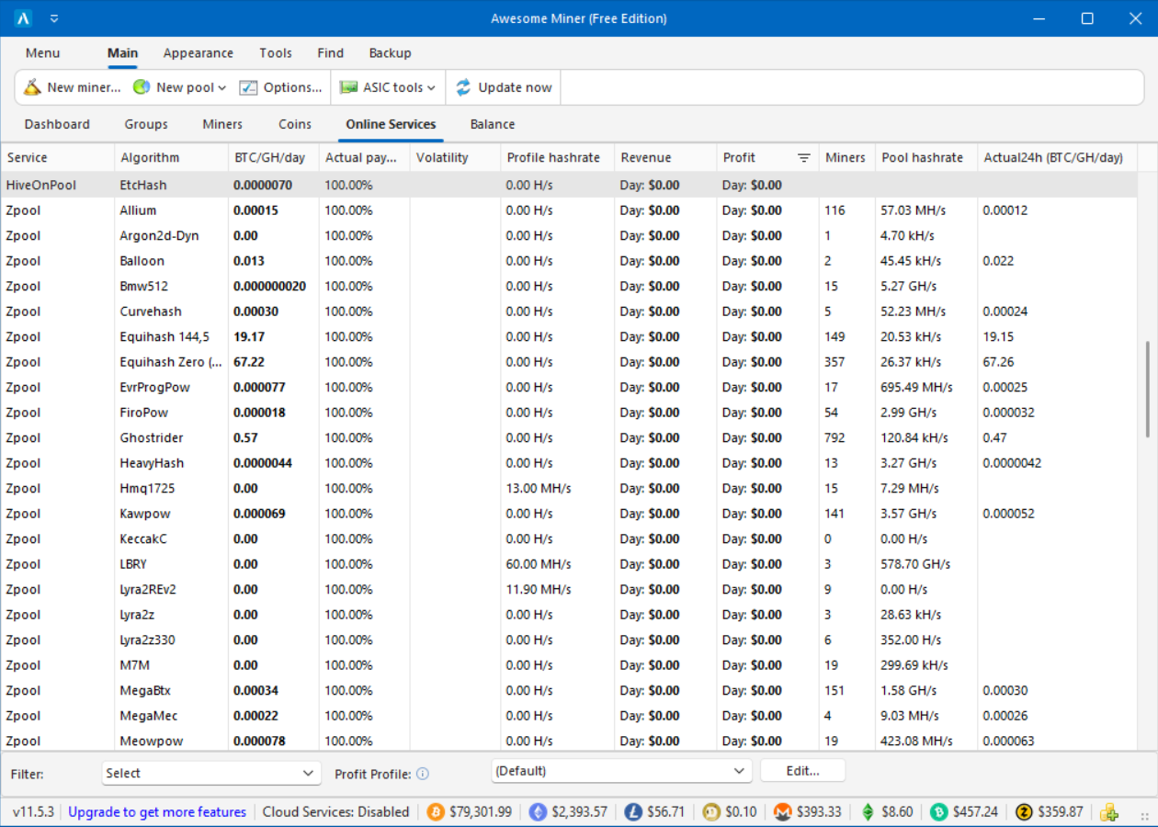Select the HiveOnPool row
1158x827 pixels.
coord(569,185)
